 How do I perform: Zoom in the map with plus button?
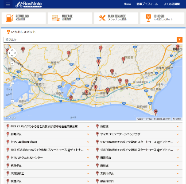pos(12,63)
